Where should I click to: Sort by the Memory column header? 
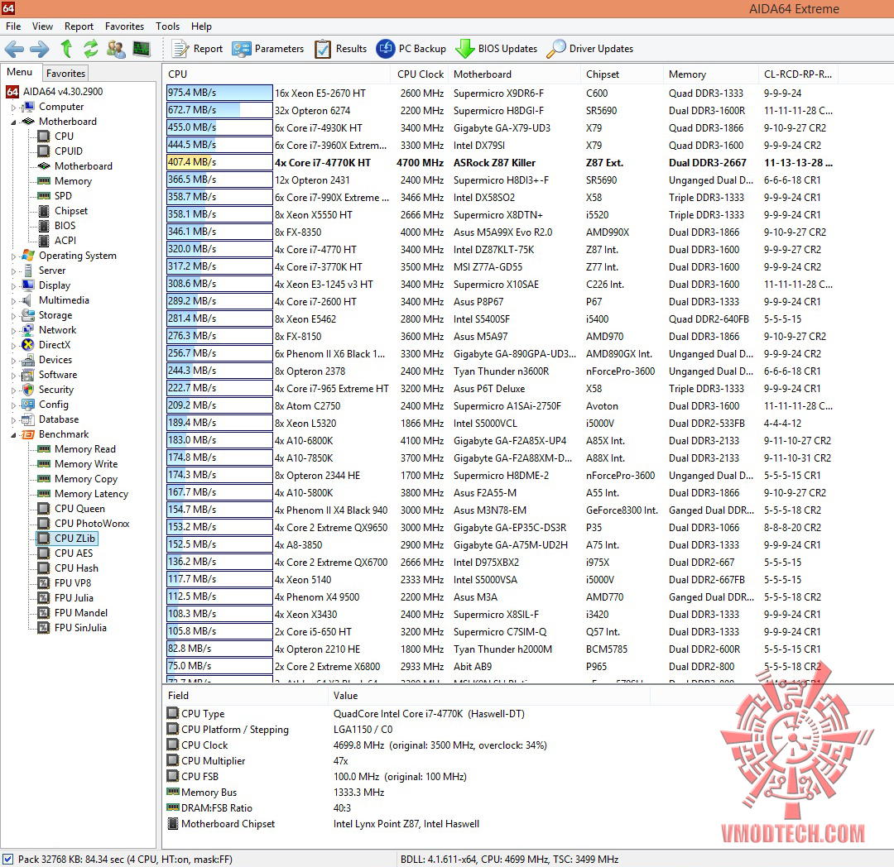click(710, 74)
